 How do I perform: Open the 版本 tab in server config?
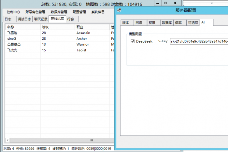click(x=127, y=23)
